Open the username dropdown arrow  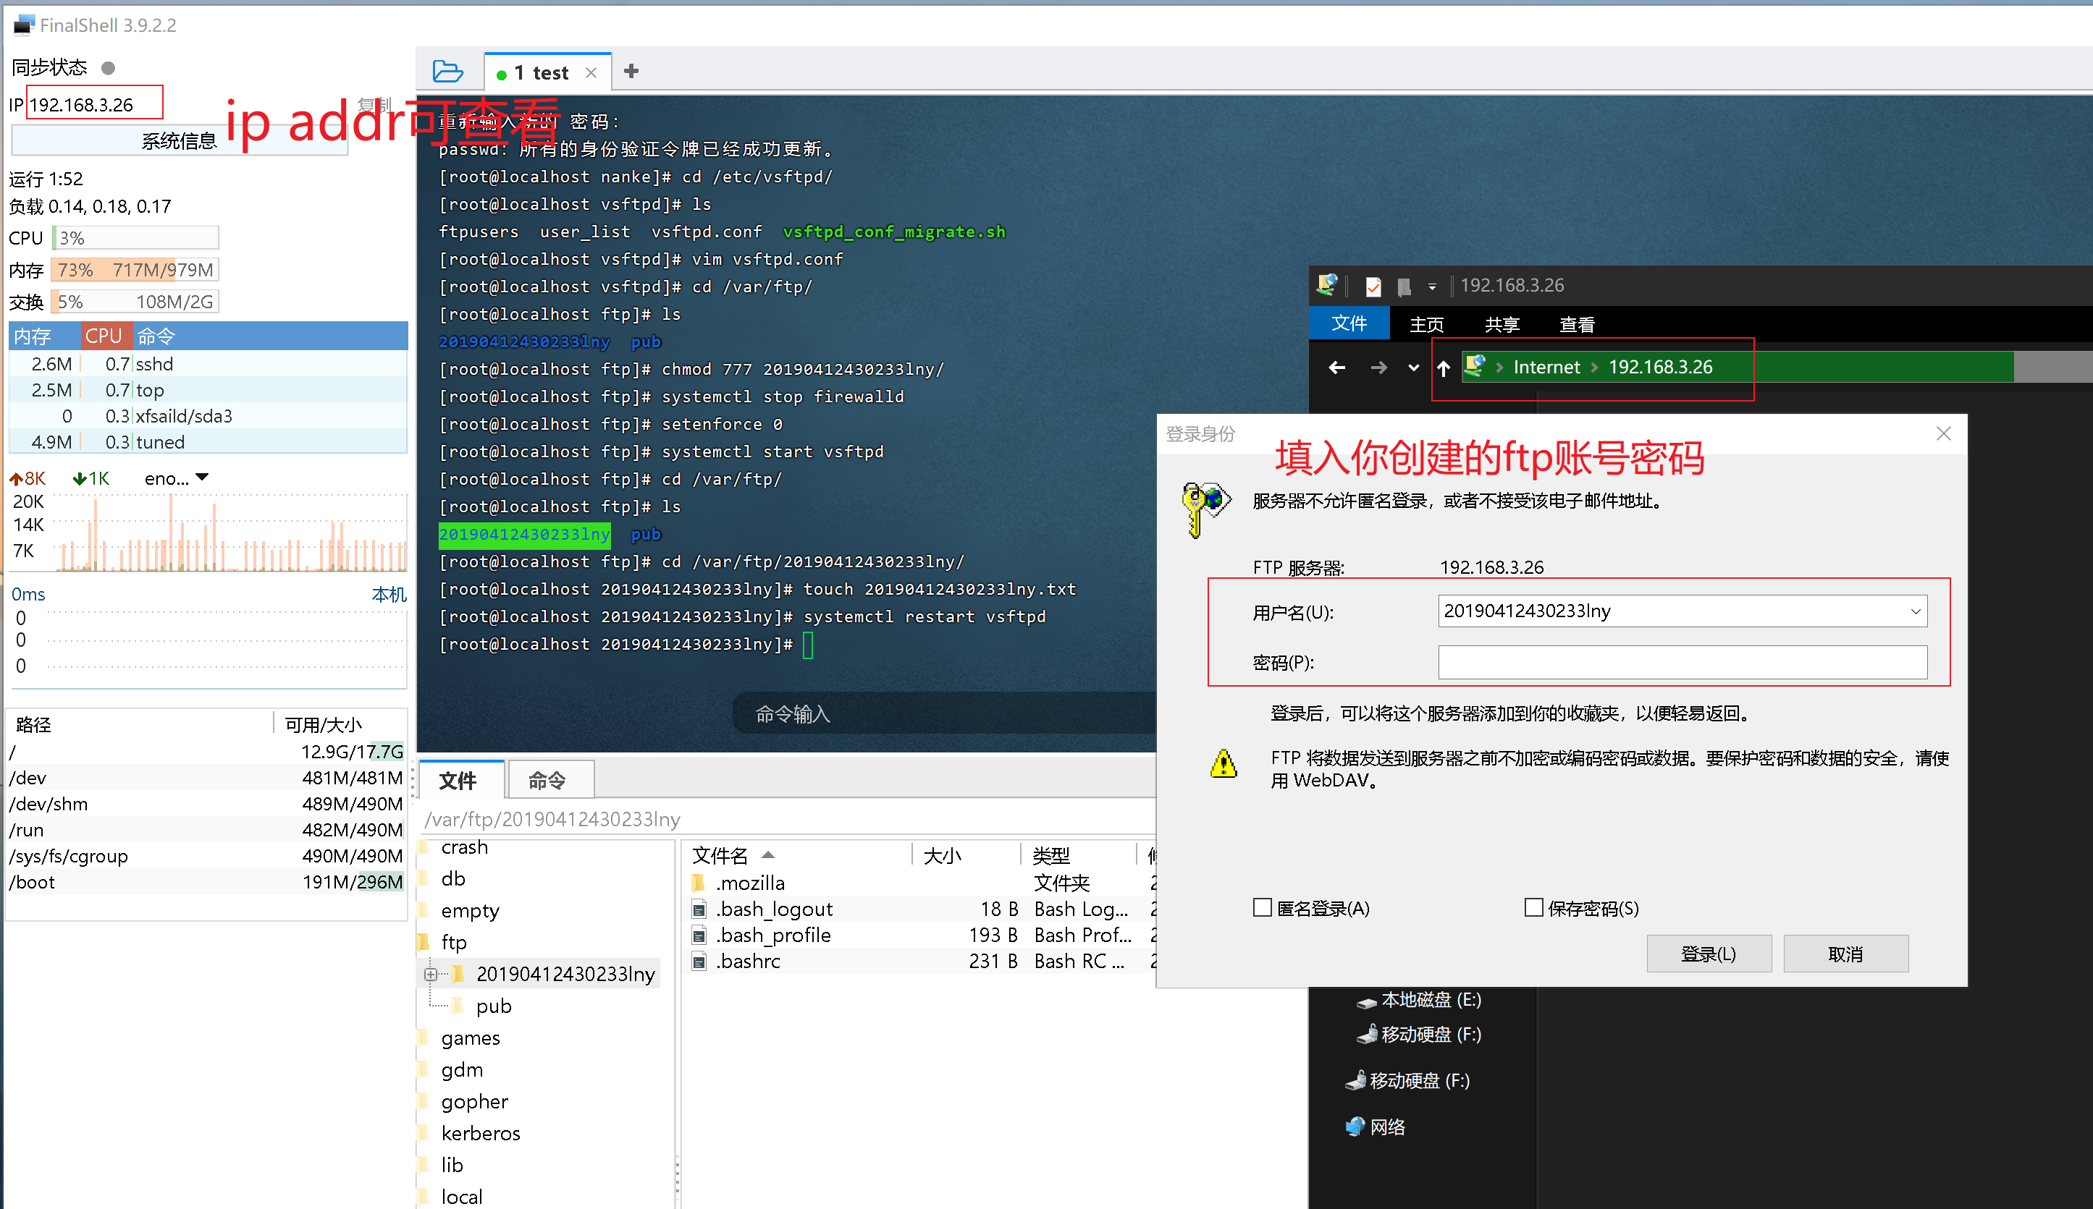click(1915, 611)
